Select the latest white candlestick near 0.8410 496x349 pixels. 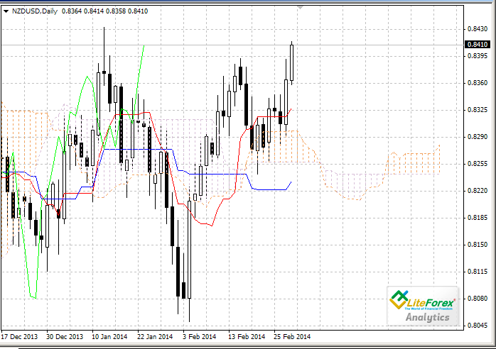(291, 62)
